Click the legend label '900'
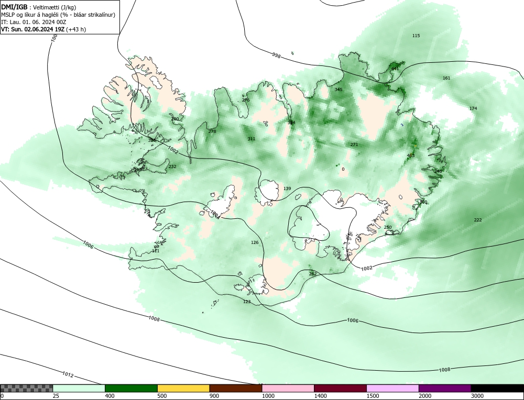Viewport: 524px width, 400px height. [x=214, y=396]
